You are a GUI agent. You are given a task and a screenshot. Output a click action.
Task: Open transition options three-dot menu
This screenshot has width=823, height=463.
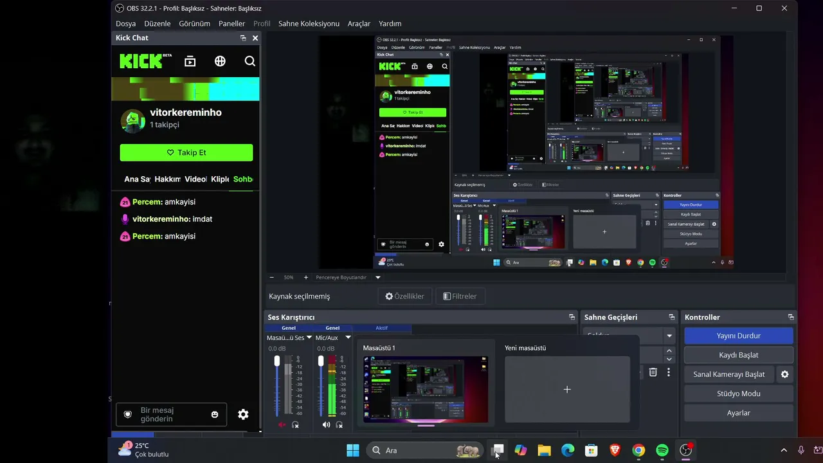pos(669,372)
